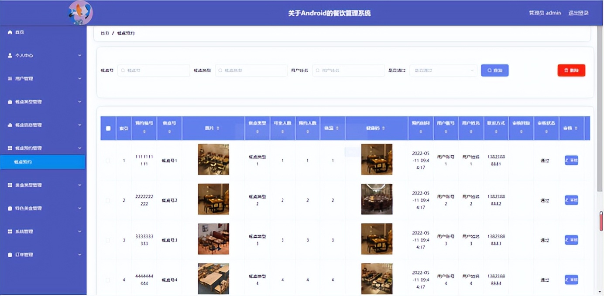The width and height of the screenshot is (604, 296).
Task: Select the 用户管理 user management sidebar icon
Action: click(10, 78)
